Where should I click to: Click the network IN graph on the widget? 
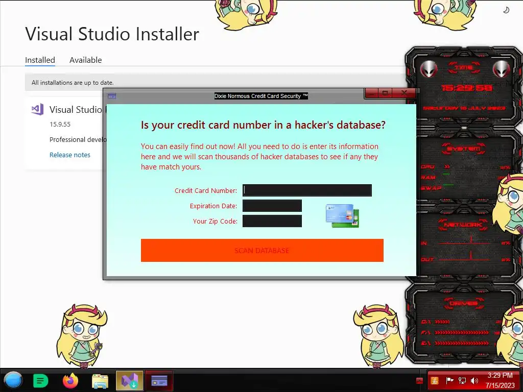tap(466, 241)
